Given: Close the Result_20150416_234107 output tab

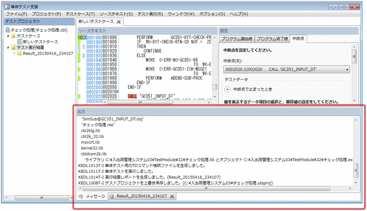Looking at the screenshot, I should point(172,196).
